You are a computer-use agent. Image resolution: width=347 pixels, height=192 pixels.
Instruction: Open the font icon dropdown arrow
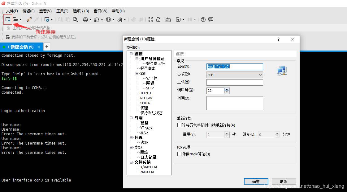point(125,20)
